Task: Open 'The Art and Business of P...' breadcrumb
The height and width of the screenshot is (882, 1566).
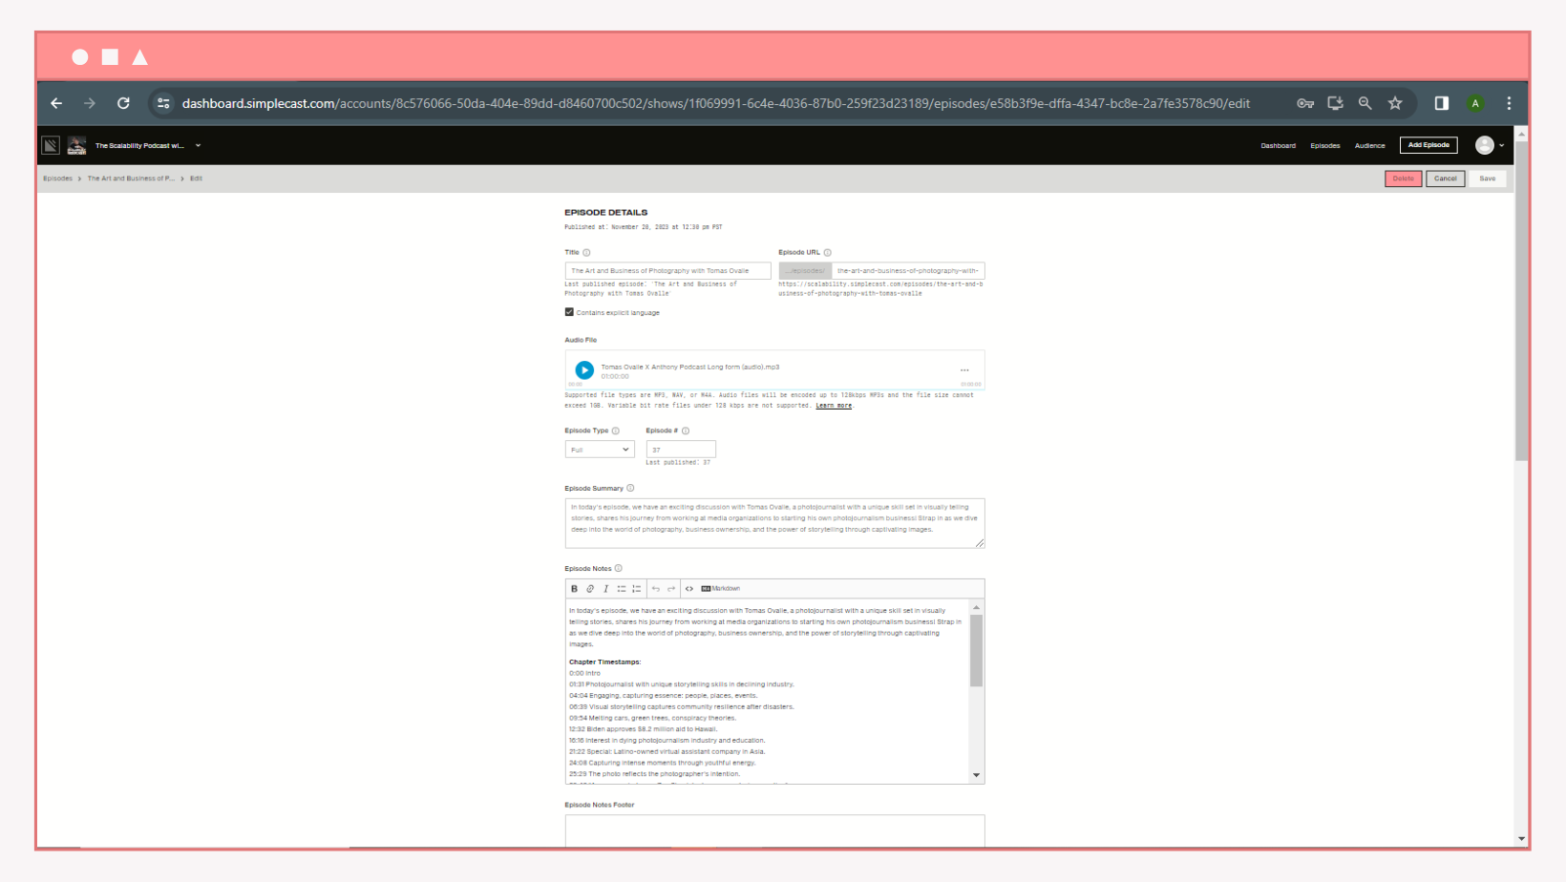Action: pos(131,178)
